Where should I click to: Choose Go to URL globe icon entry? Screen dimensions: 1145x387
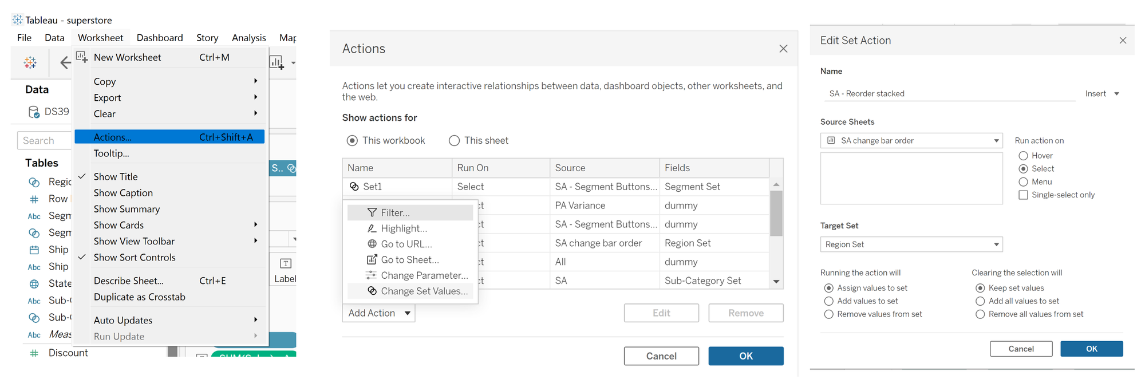click(x=406, y=244)
